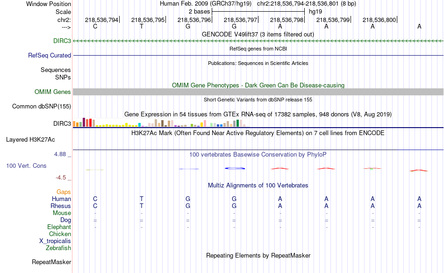
Task: Open 'RefSeq genes from NCBI' track title
Action: 258,49
